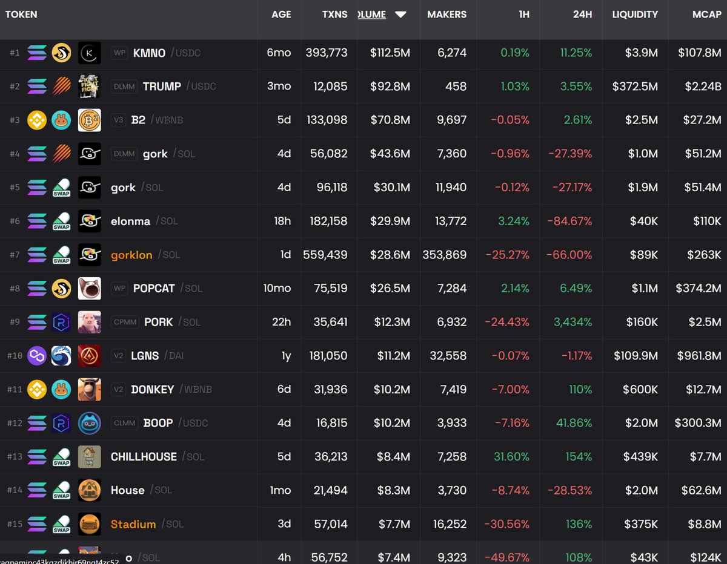Click the House token logo icon

point(89,490)
